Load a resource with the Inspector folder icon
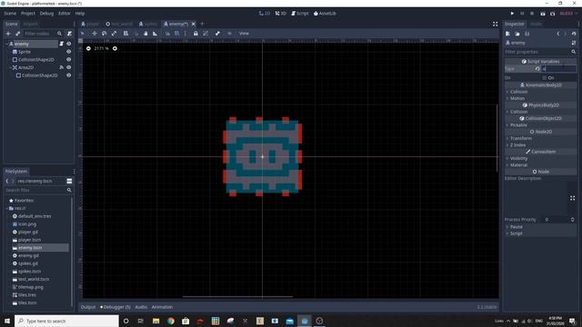Viewport: 582px width, 327px height. click(517, 34)
